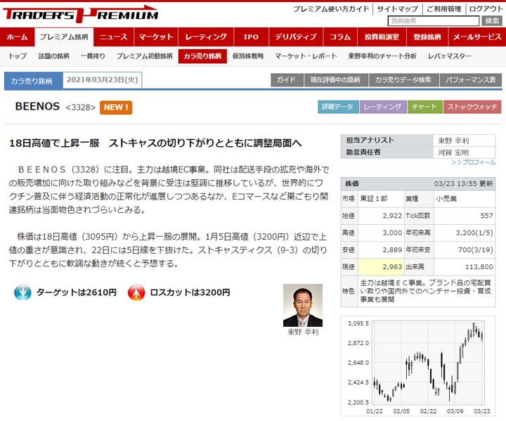Select the プレミアム銘柄 tab

pos(64,37)
